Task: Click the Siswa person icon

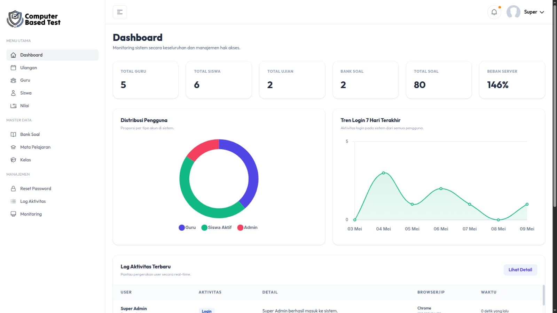Action: coord(13,93)
